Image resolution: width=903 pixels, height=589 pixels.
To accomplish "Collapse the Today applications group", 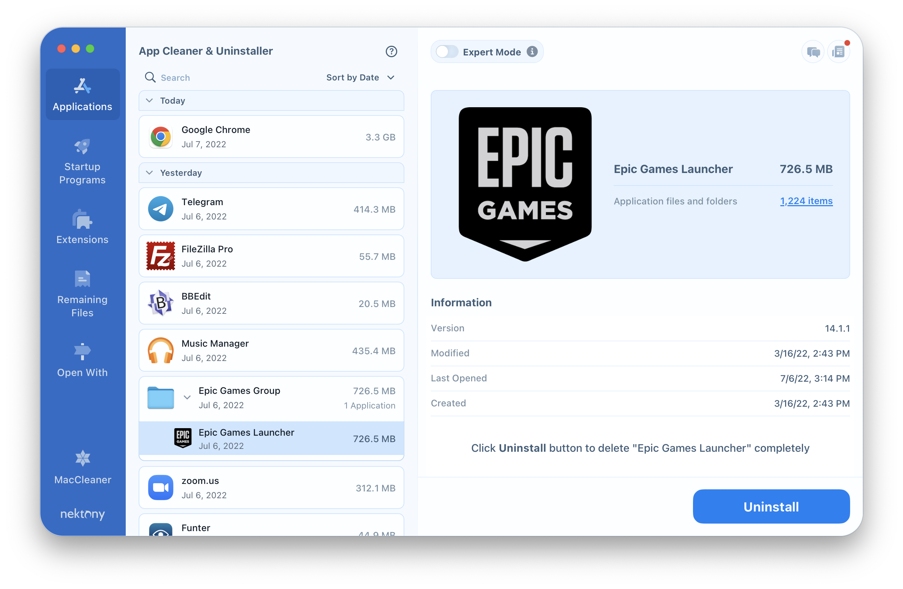I will click(x=150, y=100).
